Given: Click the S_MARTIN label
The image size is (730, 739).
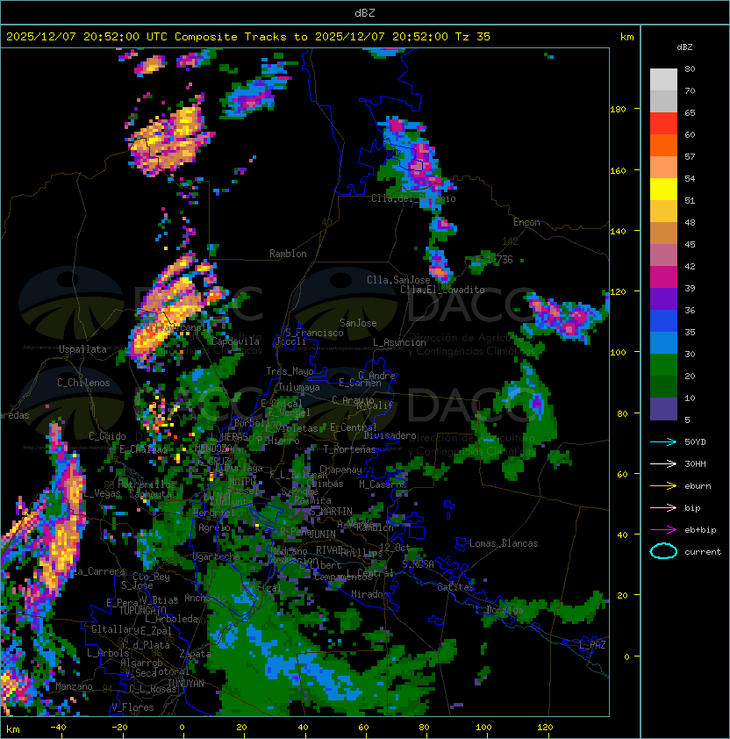Looking at the screenshot, I should tap(331, 512).
